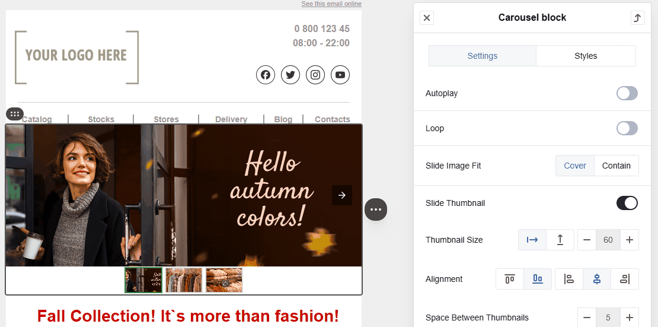Click the Fall Collection headline
This screenshot has width=658, height=327.
[187, 316]
